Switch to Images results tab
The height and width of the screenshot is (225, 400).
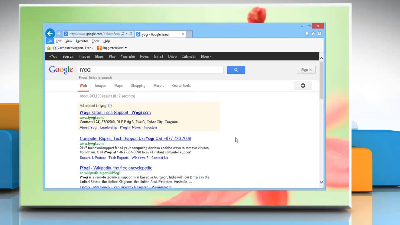pos(101,86)
